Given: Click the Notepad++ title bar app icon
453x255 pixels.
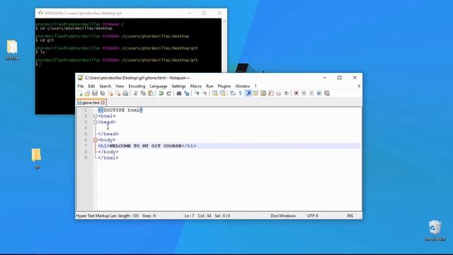Looking at the screenshot, I should (80, 78).
